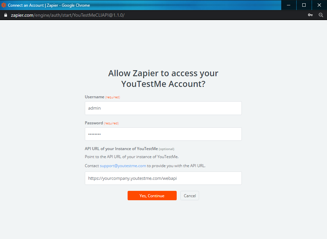327x239 pixels.
Task: Click the Password field label
Action: (94, 123)
